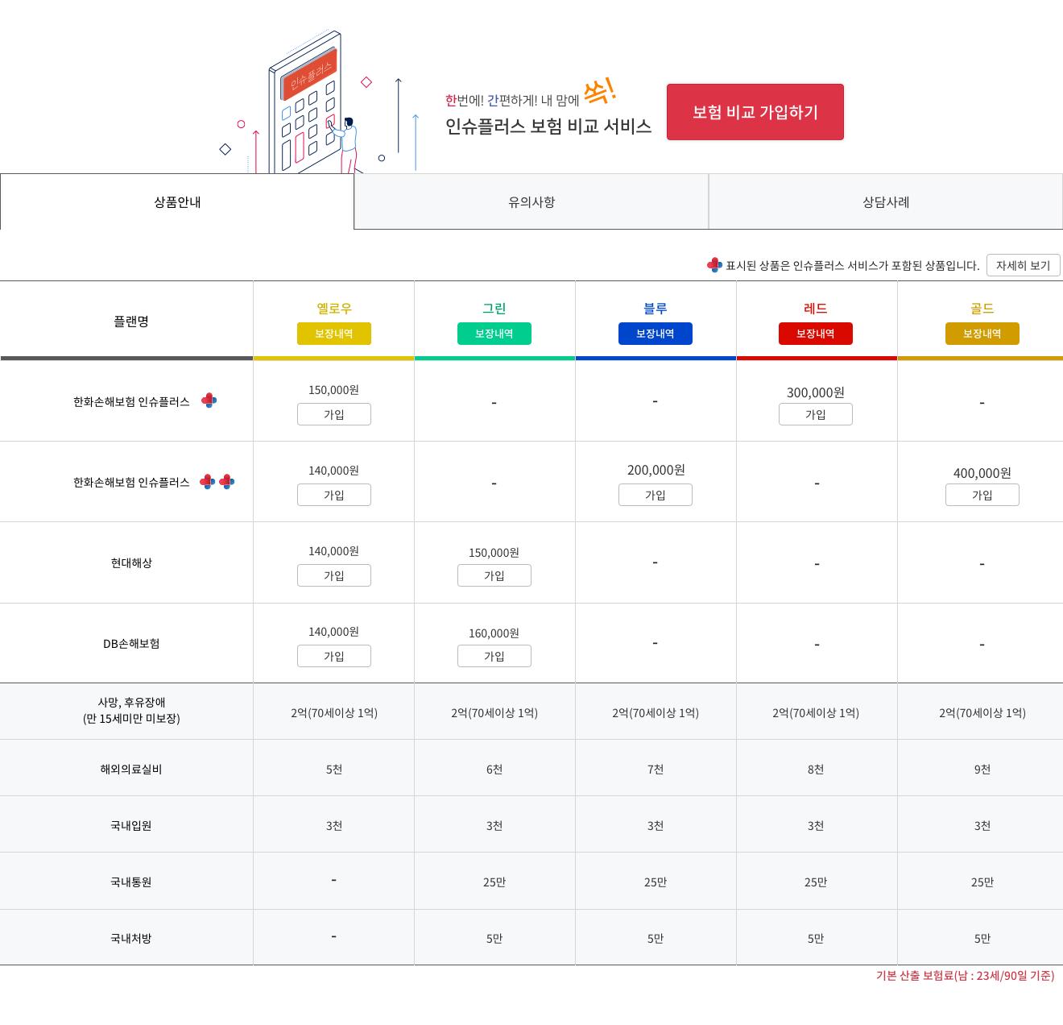The image size is (1063, 1025).
Task: Click 가입 for 현대해상 그린 150,000원
Action: (494, 575)
